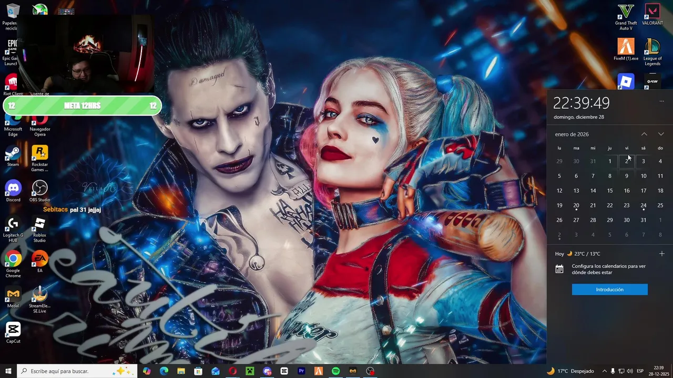Open Minecraft from the taskbar
This screenshot has width=673, height=378.
coord(250,371)
